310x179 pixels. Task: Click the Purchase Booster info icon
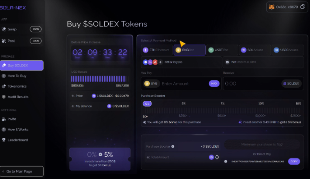click(173, 147)
